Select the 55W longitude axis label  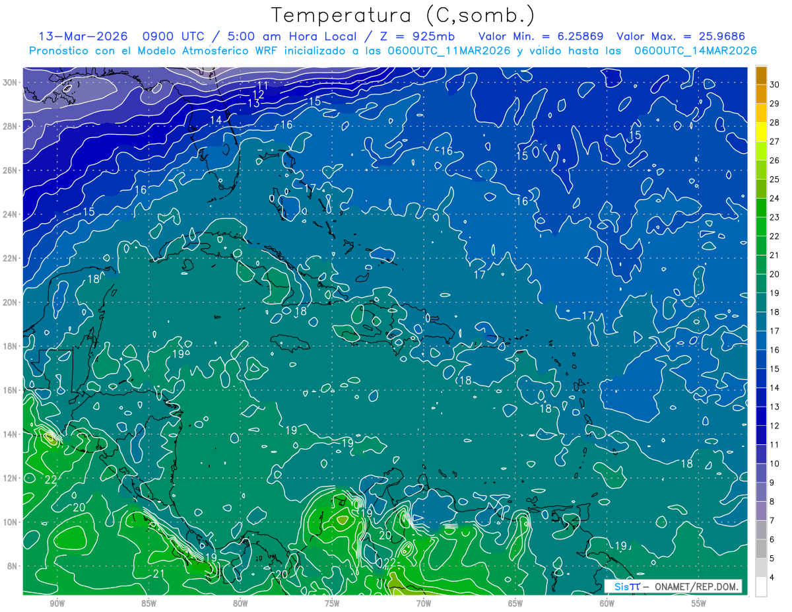pos(698,603)
